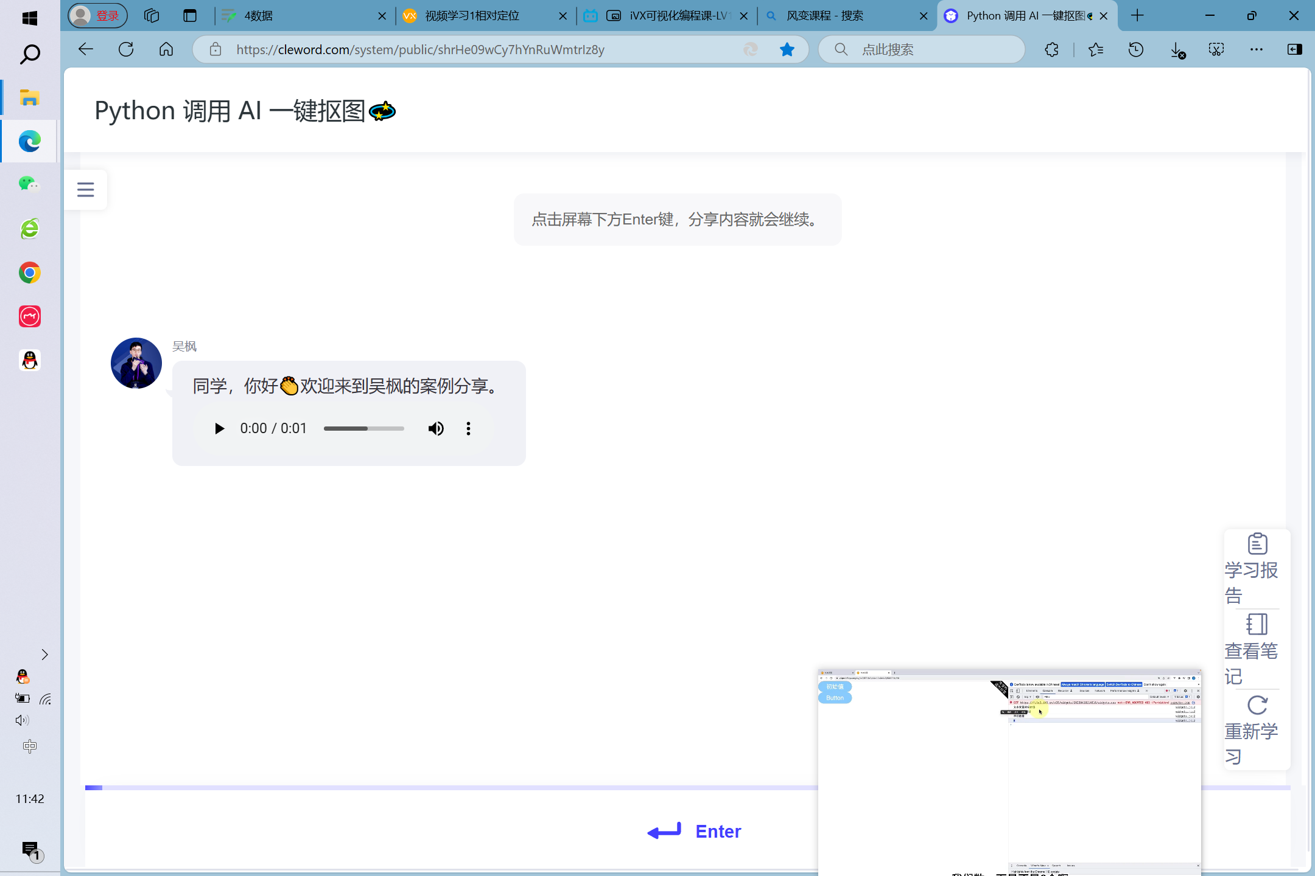Image resolution: width=1315 pixels, height=876 pixels.
Task: Click 重新学习 restart learning
Action: [1257, 730]
